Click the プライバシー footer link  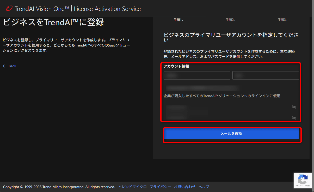160,187
